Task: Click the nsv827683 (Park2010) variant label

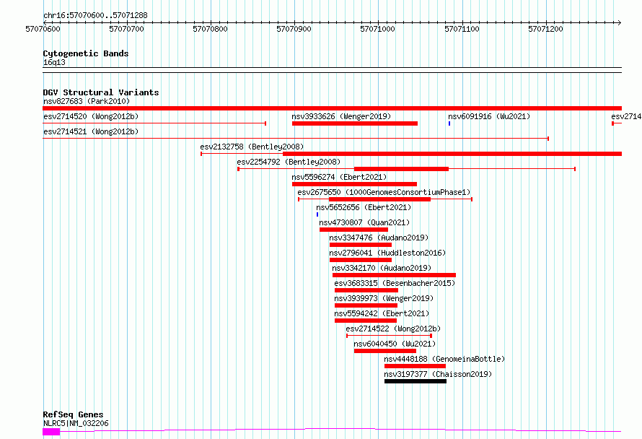Action: [x=87, y=101]
